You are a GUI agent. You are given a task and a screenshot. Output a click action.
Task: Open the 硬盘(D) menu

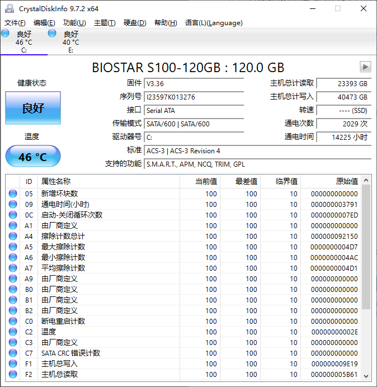pos(135,23)
